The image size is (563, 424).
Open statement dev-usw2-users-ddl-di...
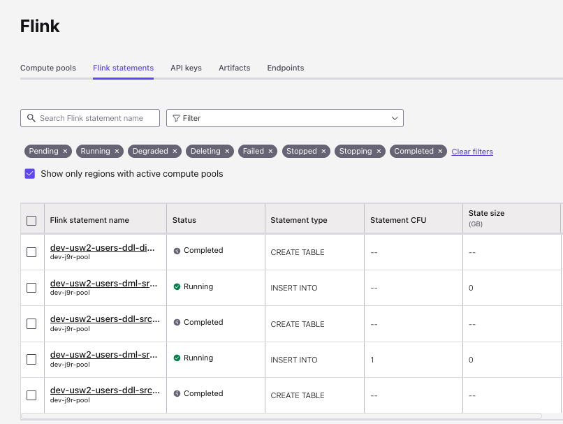coord(102,248)
